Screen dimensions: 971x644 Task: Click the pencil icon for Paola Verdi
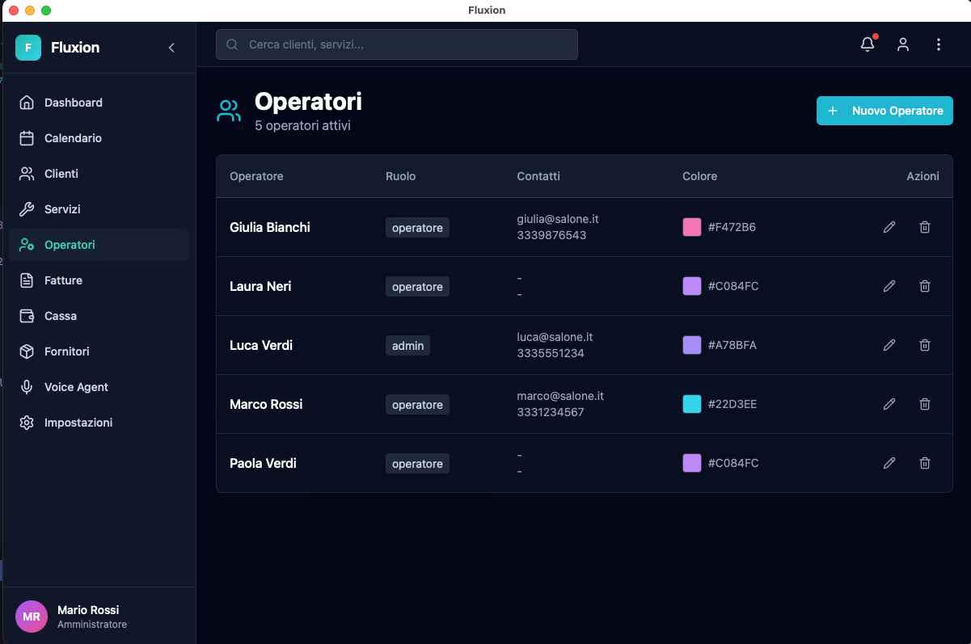(x=889, y=463)
